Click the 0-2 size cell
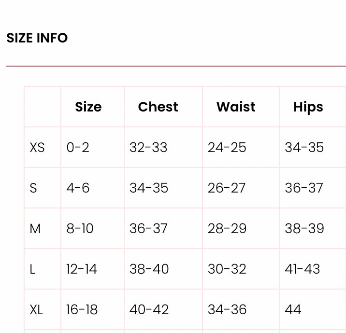 pos(78,147)
